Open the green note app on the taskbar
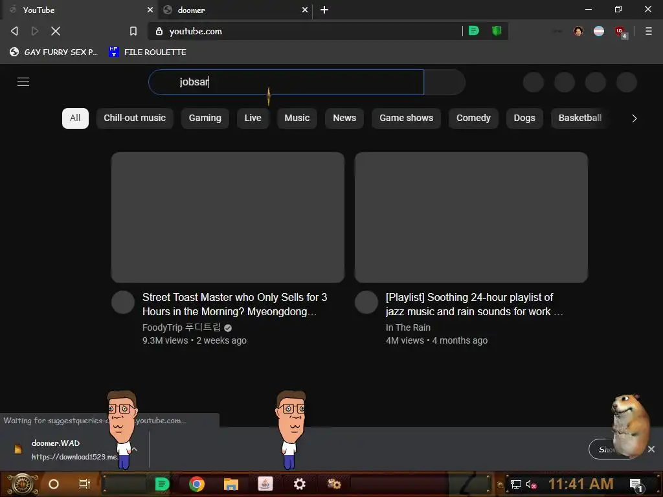Viewport: 663px width, 497px height. tap(162, 484)
